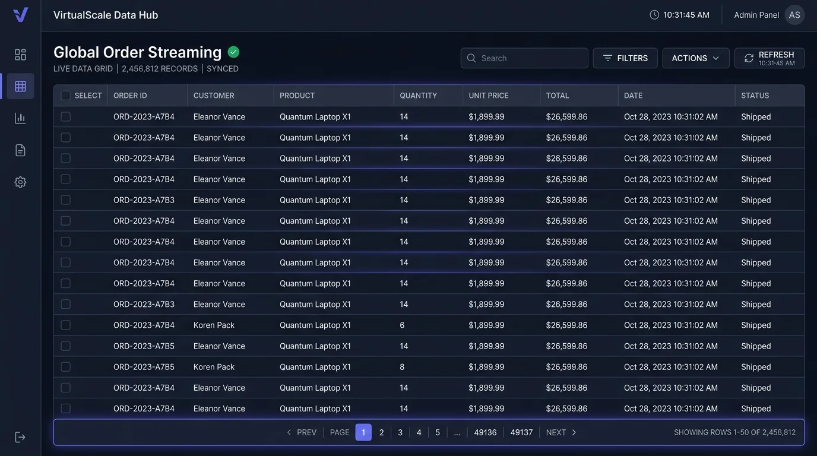The height and width of the screenshot is (456, 817).
Task: Click the VirtualScale logo icon
Action: pyautogui.click(x=21, y=15)
